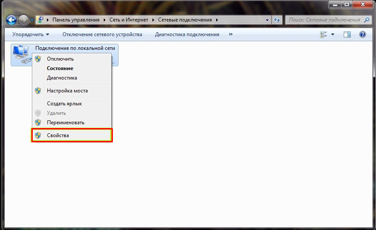Click Создать ярлык in the context menu
The height and width of the screenshot is (230, 376).
coord(64,104)
